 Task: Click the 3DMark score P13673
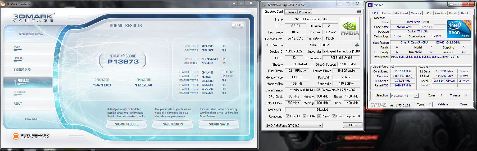[123, 61]
